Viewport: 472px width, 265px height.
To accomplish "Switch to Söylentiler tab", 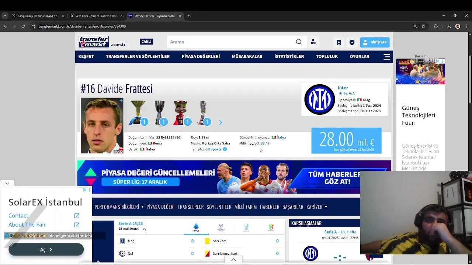I will pyautogui.click(x=219, y=207).
